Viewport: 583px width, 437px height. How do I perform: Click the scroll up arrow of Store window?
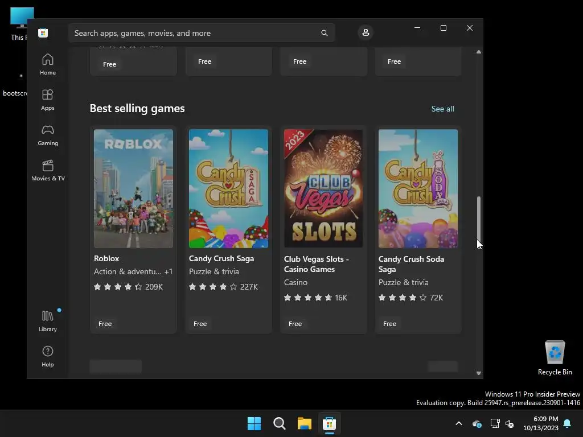click(x=478, y=52)
